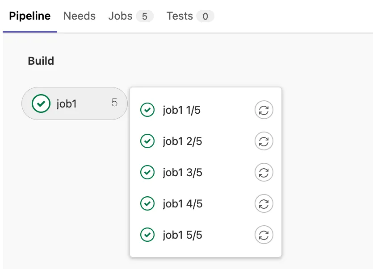Open the Needs tab
The image size is (373, 269).
[80, 17]
